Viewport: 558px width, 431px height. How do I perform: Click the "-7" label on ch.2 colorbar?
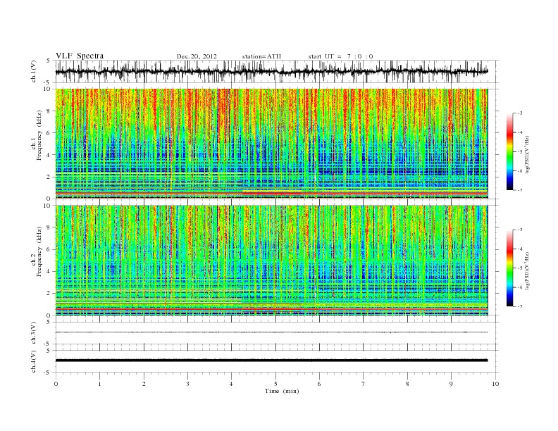point(519,306)
